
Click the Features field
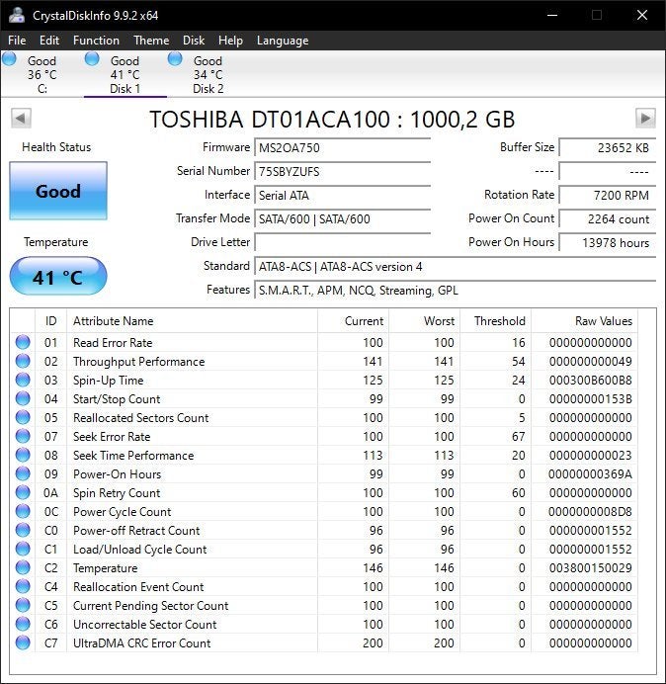pos(455,290)
